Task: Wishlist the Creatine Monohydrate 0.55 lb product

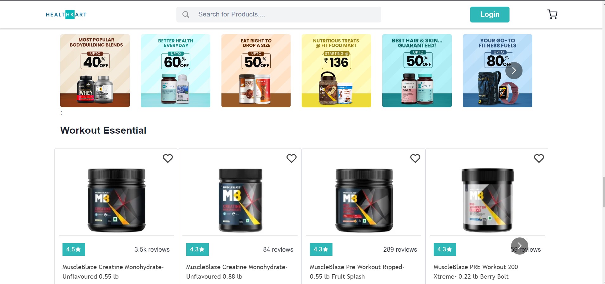Action: pyautogui.click(x=168, y=158)
